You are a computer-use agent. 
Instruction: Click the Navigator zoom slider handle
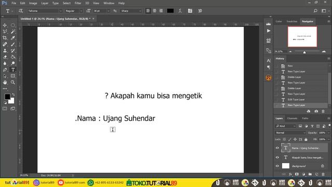tap(305, 52)
